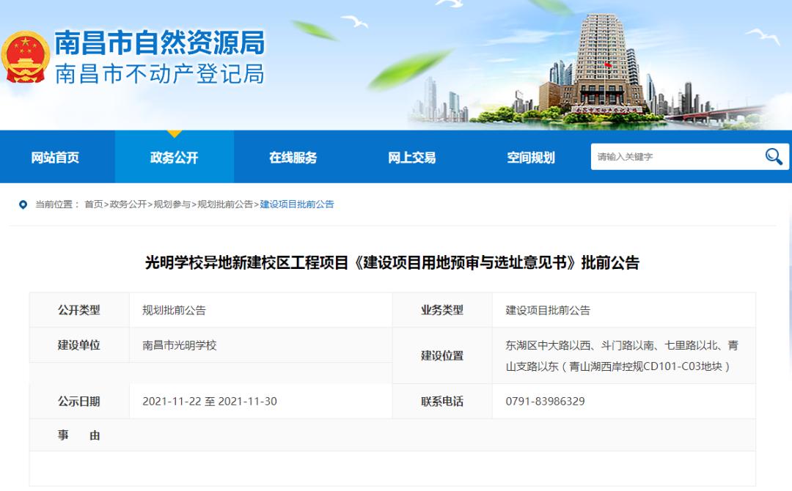Click the 南昌市自然资源局 header title

pyautogui.click(x=160, y=43)
